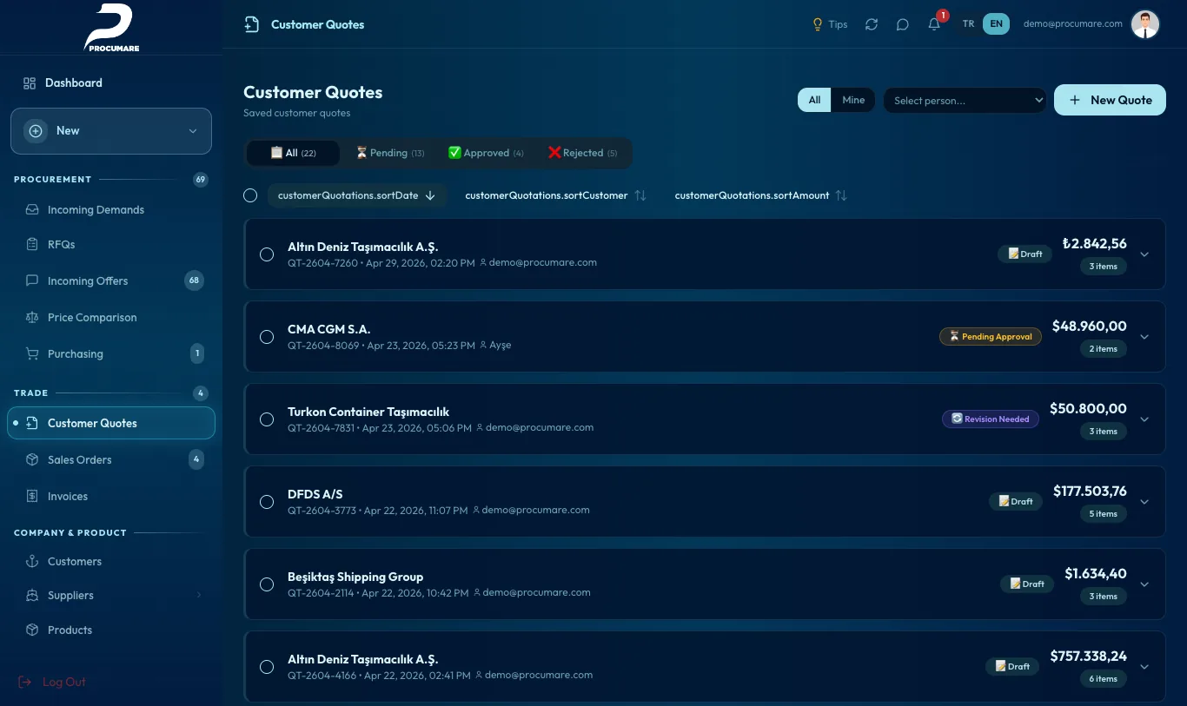Select the CMA CGM S.A. quote checkbox
The height and width of the screenshot is (706, 1187).
pos(267,337)
